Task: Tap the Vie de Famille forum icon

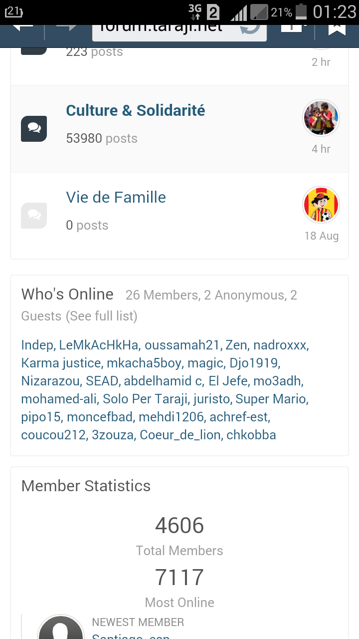Action: [34, 216]
